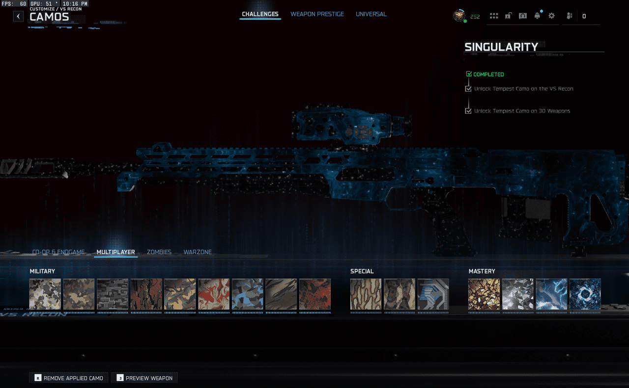The height and width of the screenshot is (388, 629).
Task: Select the Singularity mastery camo swatch
Action: coord(585,294)
